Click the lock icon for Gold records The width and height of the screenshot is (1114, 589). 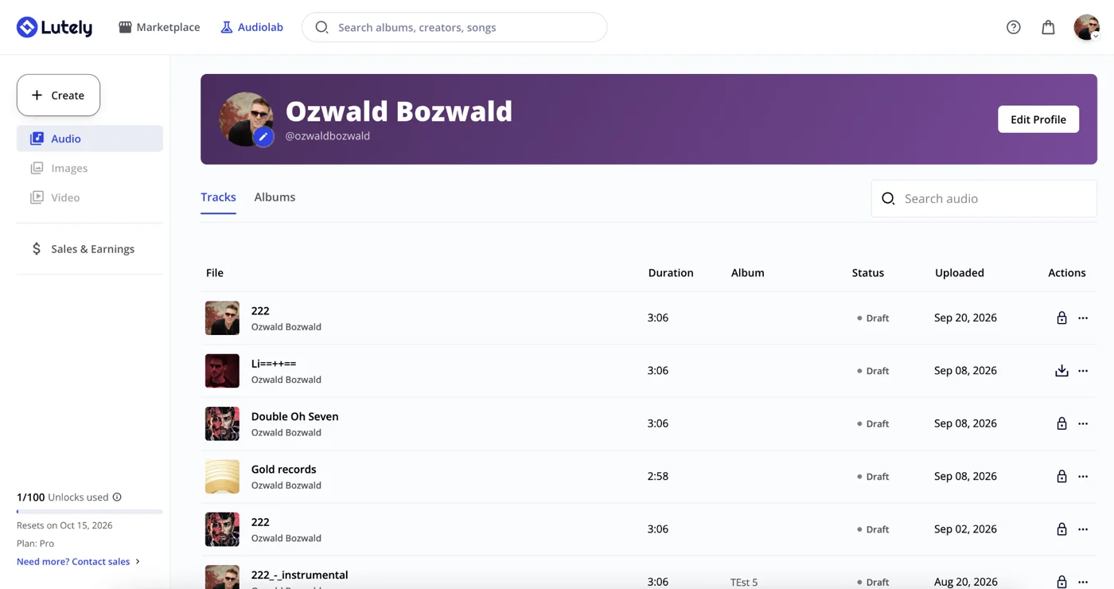(1061, 476)
